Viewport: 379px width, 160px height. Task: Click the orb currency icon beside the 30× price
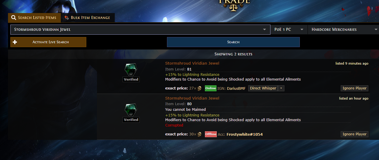tap(199, 134)
